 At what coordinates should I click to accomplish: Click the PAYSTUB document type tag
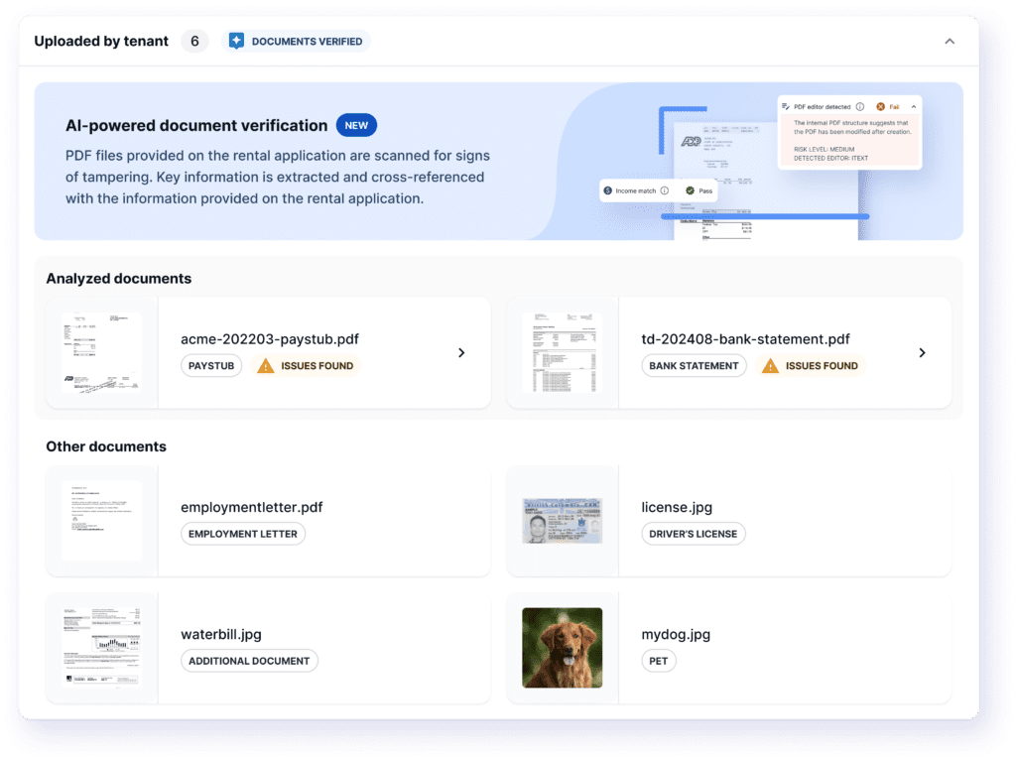pyautogui.click(x=211, y=366)
